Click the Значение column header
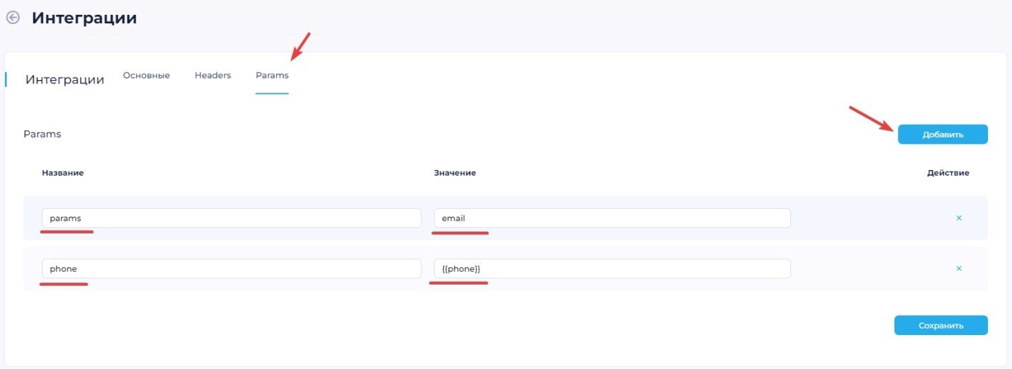This screenshot has height=369, width=1012. (x=455, y=173)
